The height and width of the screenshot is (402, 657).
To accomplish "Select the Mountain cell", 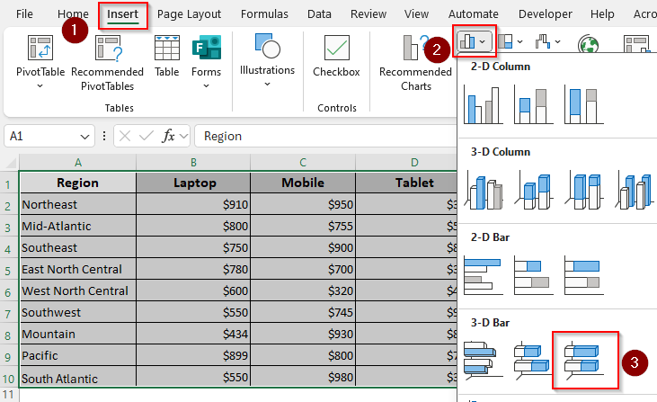I will [78, 334].
